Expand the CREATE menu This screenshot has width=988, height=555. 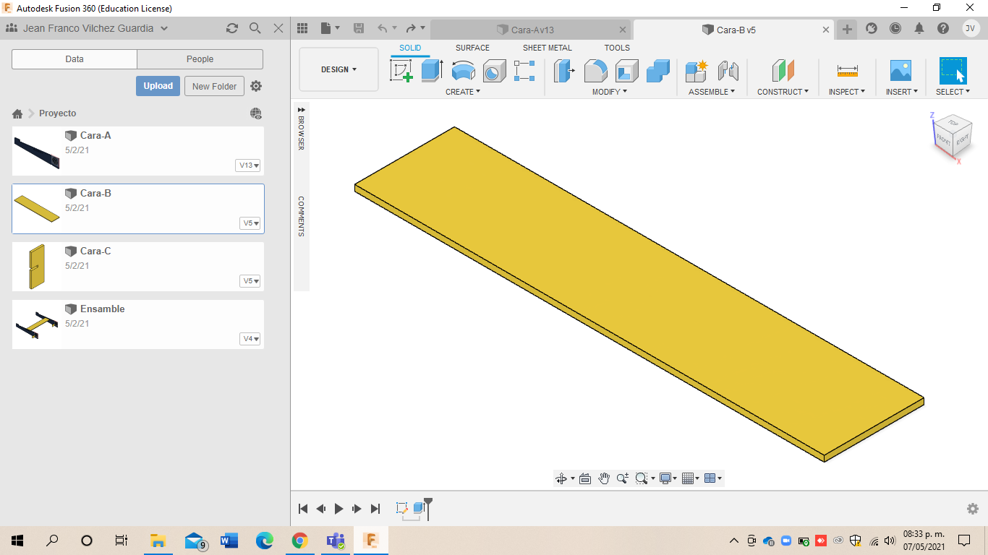(463, 92)
